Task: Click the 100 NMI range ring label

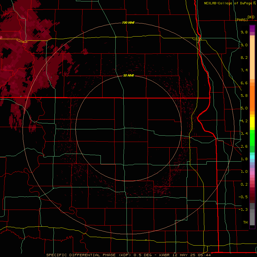Action: (128, 23)
